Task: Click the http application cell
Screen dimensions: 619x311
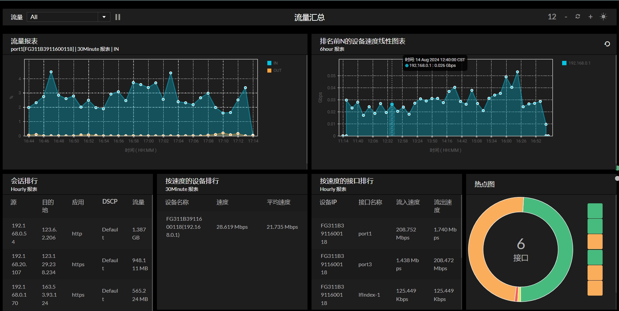Action: click(77, 233)
